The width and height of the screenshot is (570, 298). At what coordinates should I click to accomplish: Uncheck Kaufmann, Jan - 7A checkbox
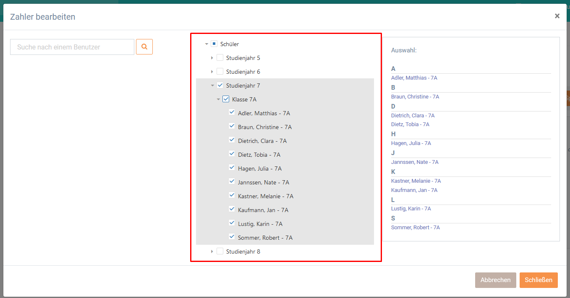click(x=232, y=210)
